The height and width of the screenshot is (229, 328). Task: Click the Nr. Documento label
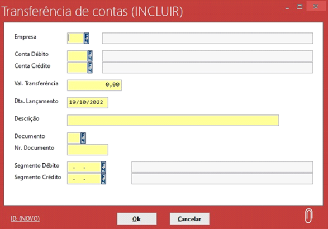34,148
